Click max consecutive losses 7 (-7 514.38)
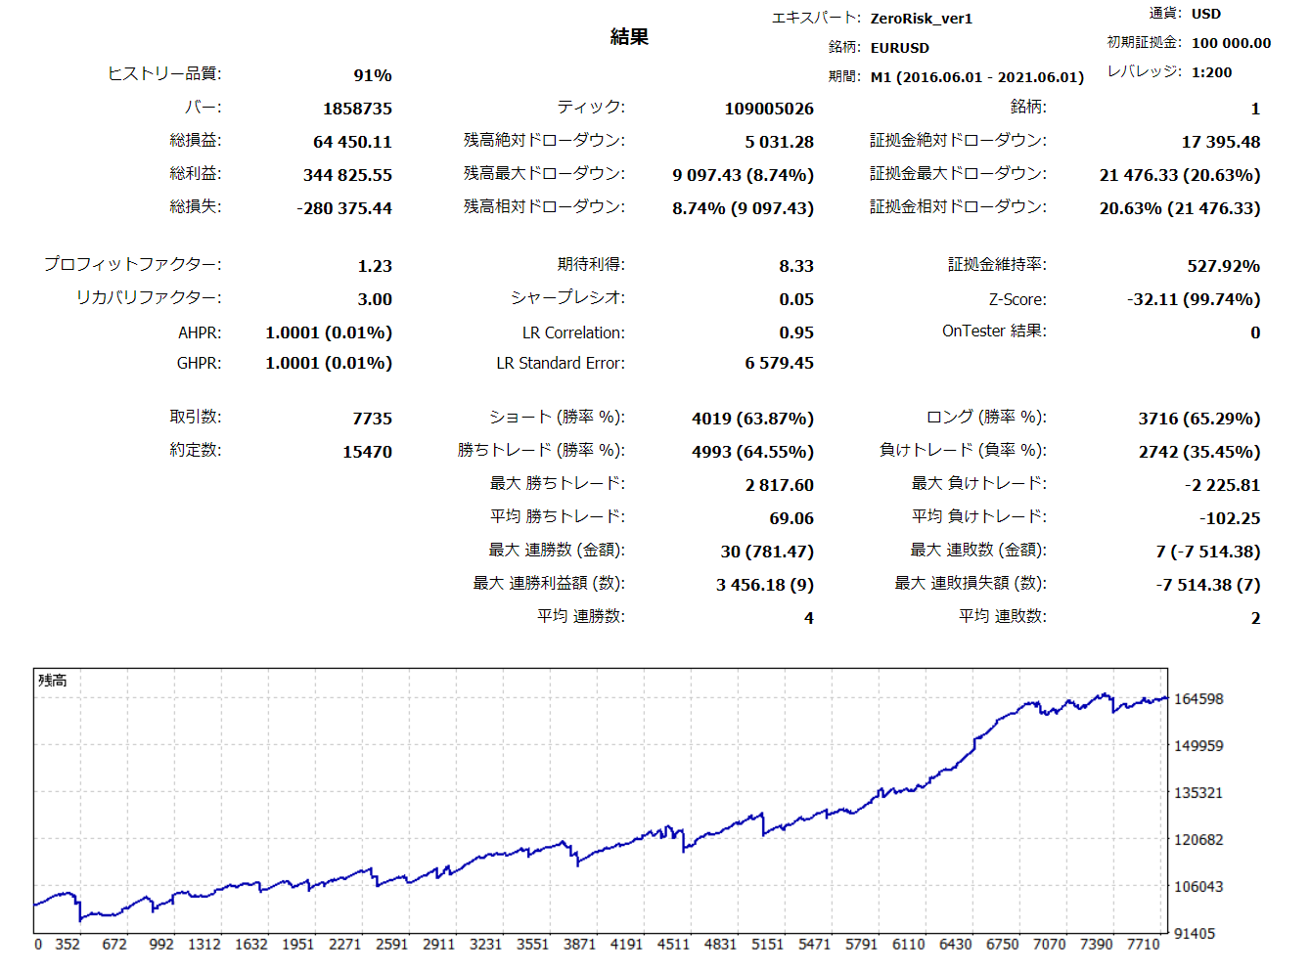Image resolution: width=1310 pixels, height=973 pixels. 1208,552
